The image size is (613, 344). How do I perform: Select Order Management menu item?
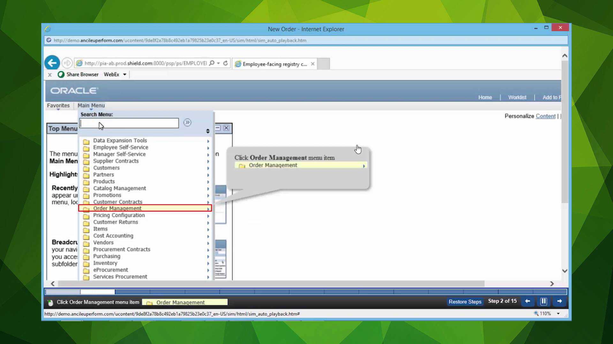pyautogui.click(x=145, y=208)
